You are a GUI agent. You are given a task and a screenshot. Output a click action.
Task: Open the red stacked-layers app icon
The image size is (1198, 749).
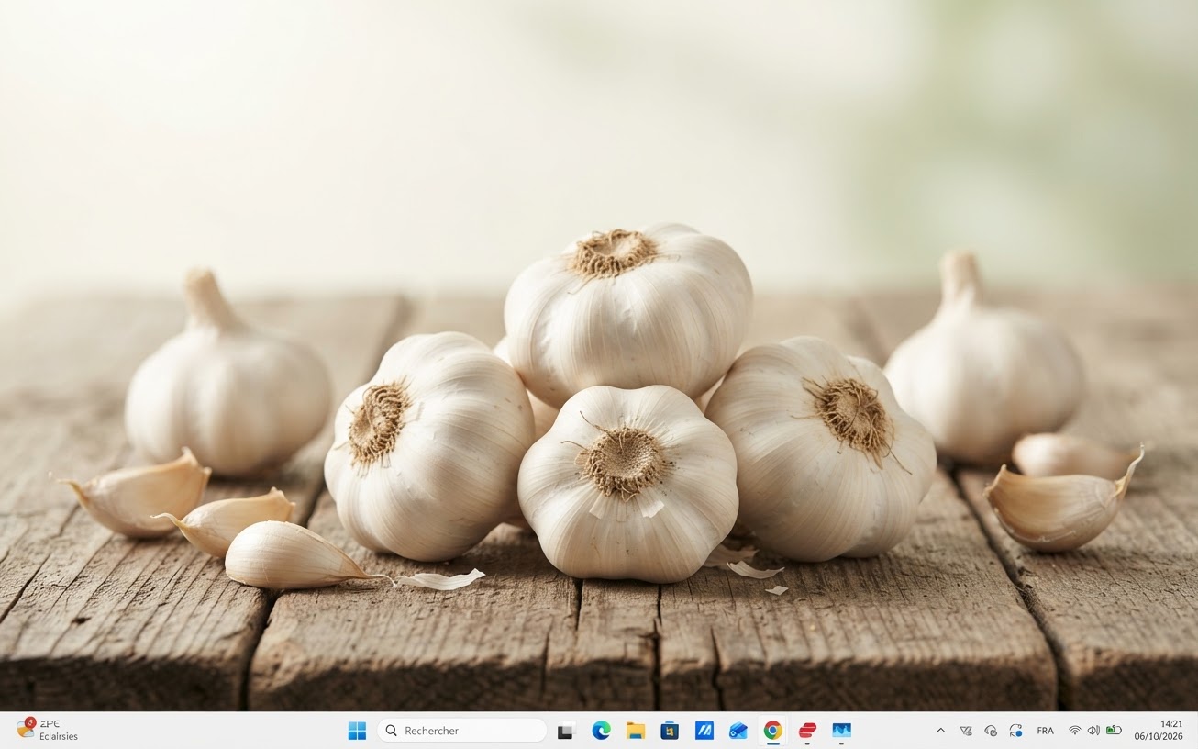[807, 731]
